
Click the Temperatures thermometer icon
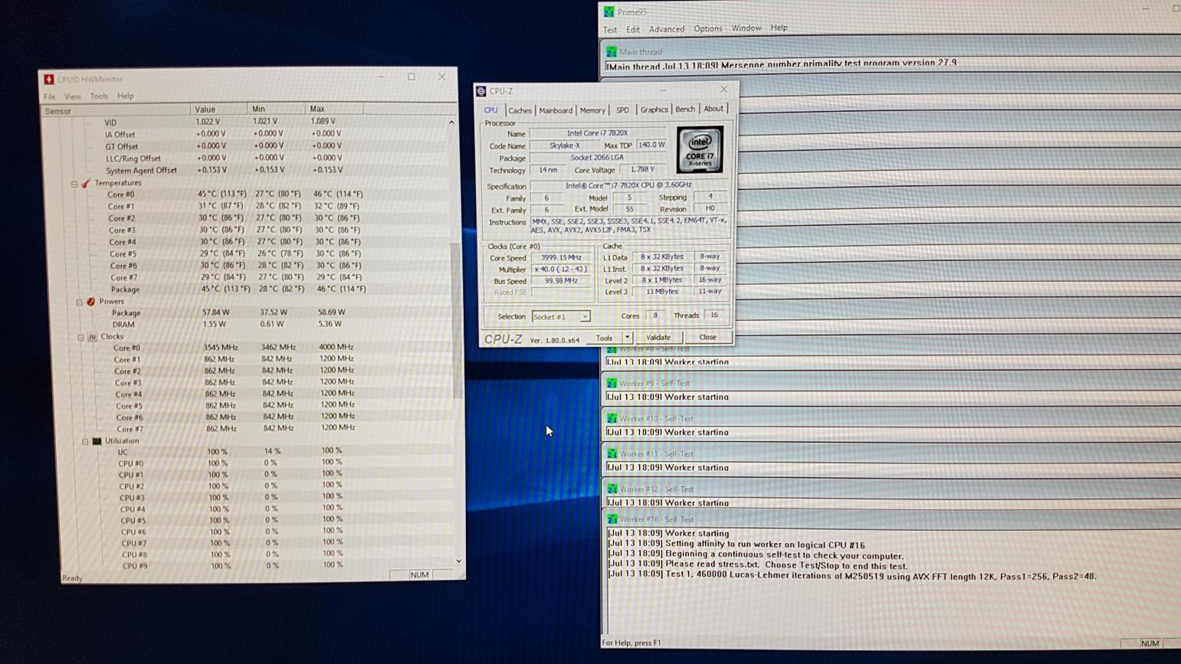click(x=86, y=183)
